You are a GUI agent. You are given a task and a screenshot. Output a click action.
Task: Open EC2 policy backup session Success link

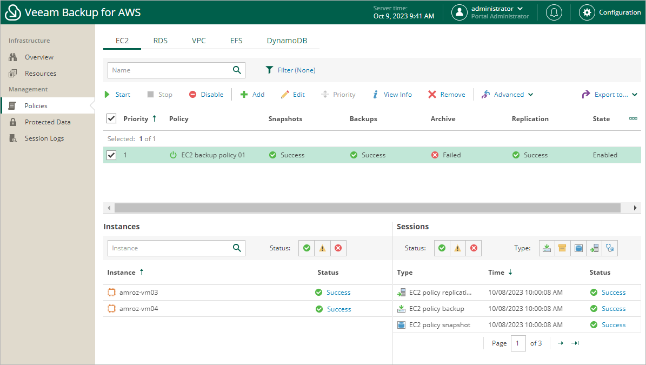(x=614, y=309)
